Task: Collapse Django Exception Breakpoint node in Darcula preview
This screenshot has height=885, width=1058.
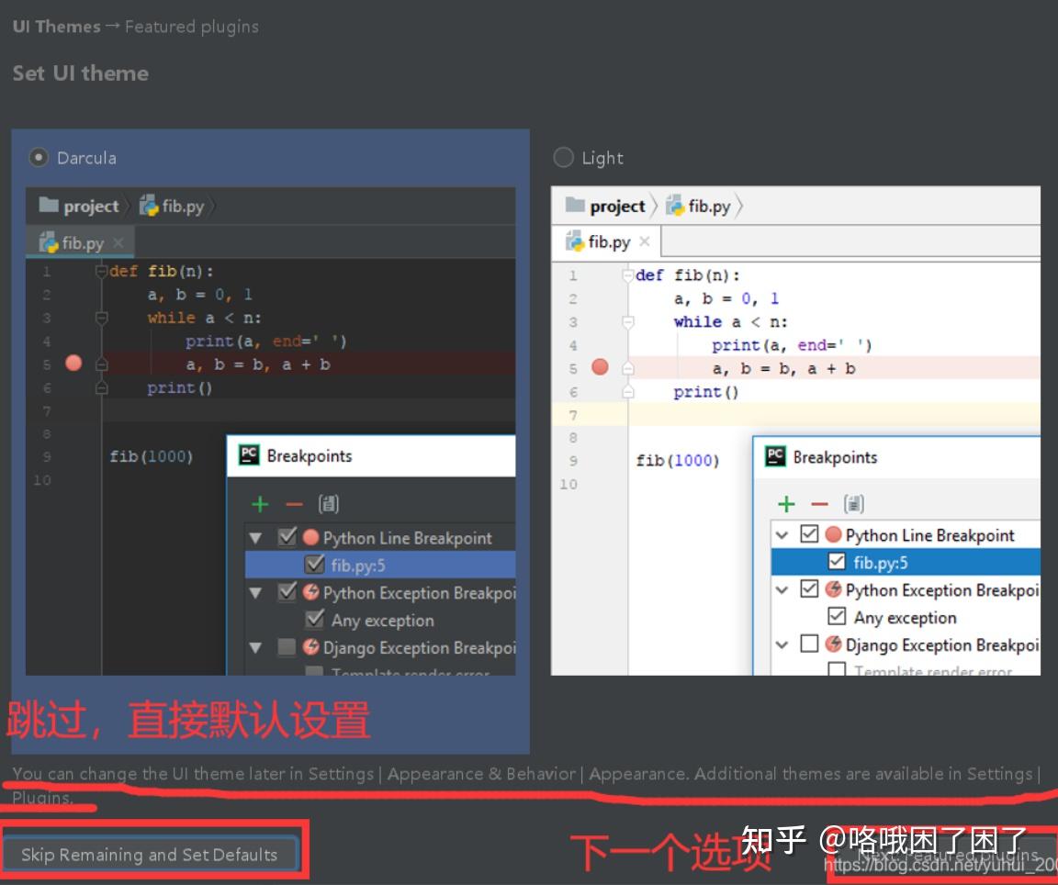Action: pos(255,647)
